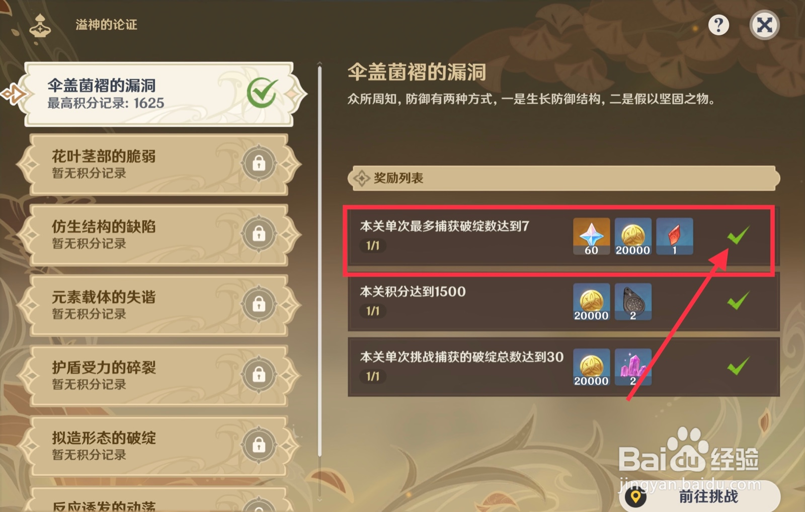Select the 元素载体的失谐 stage tab

point(159,305)
